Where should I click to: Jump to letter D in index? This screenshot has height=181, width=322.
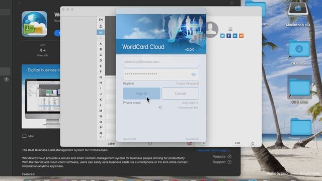point(101,60)
